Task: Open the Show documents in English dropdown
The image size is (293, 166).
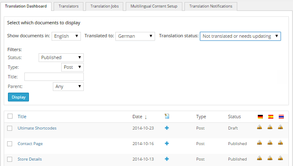Action: click(66, 36)
